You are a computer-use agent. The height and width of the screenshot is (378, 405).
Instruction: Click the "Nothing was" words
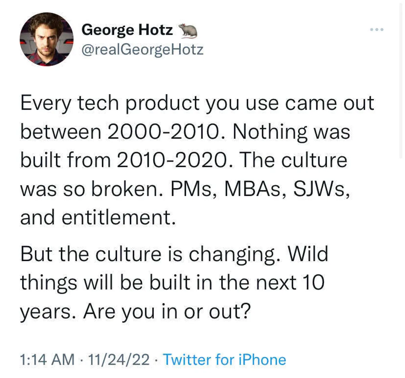[x=291, y=131]
